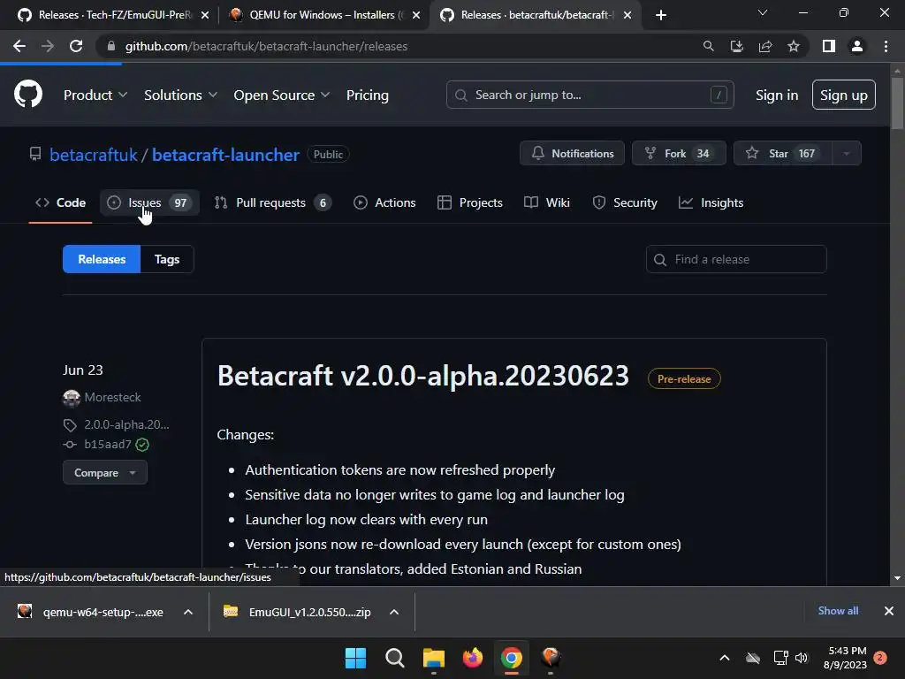Open the tab search chevron
The height and width of the screenshot is (679, 905).
[763, 12]
